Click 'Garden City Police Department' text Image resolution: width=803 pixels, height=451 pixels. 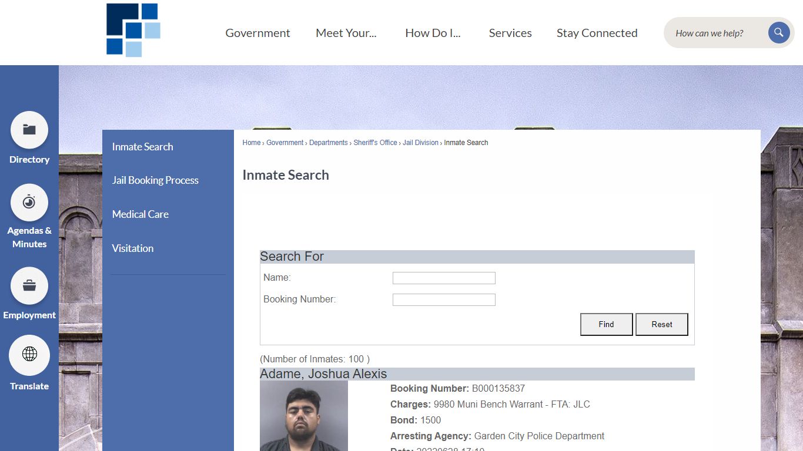(539, 436)
